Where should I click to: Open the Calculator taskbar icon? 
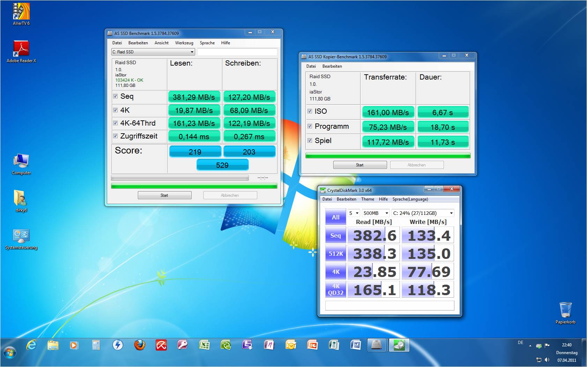click(96, 345)
